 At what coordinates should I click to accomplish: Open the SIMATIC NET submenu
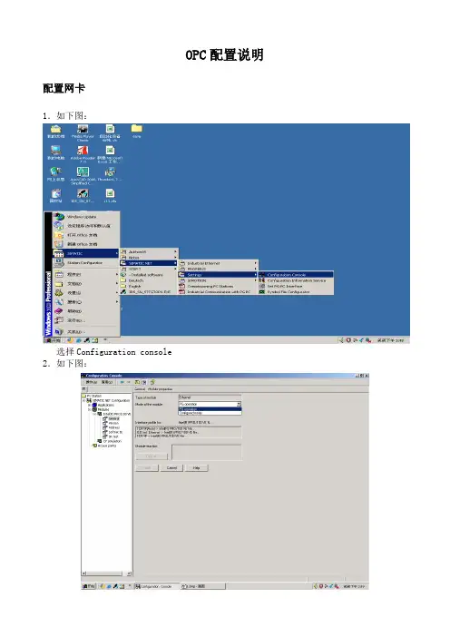click(x=149, y=263)
